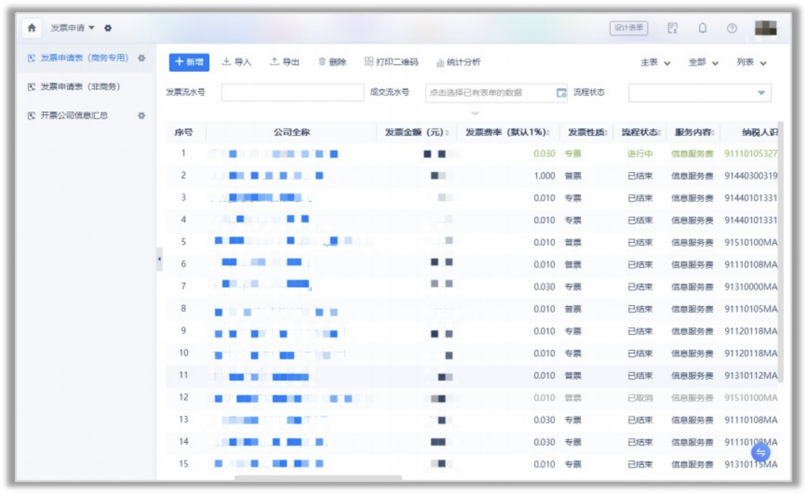
Task: Click the 导入 import button
Action: (237, 62)
